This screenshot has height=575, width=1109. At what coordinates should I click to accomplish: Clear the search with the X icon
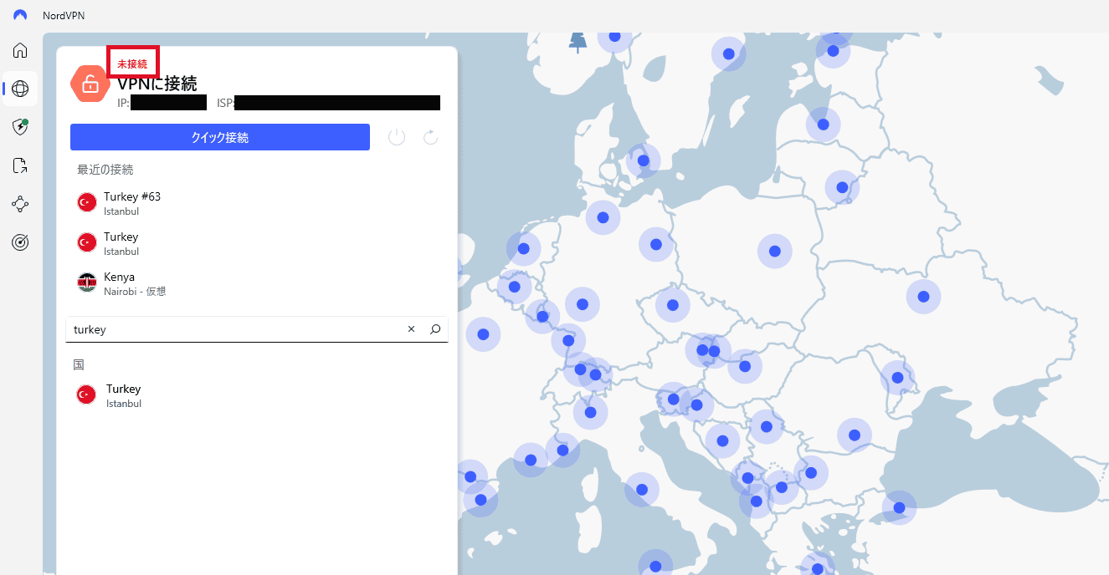pos(411,329)
